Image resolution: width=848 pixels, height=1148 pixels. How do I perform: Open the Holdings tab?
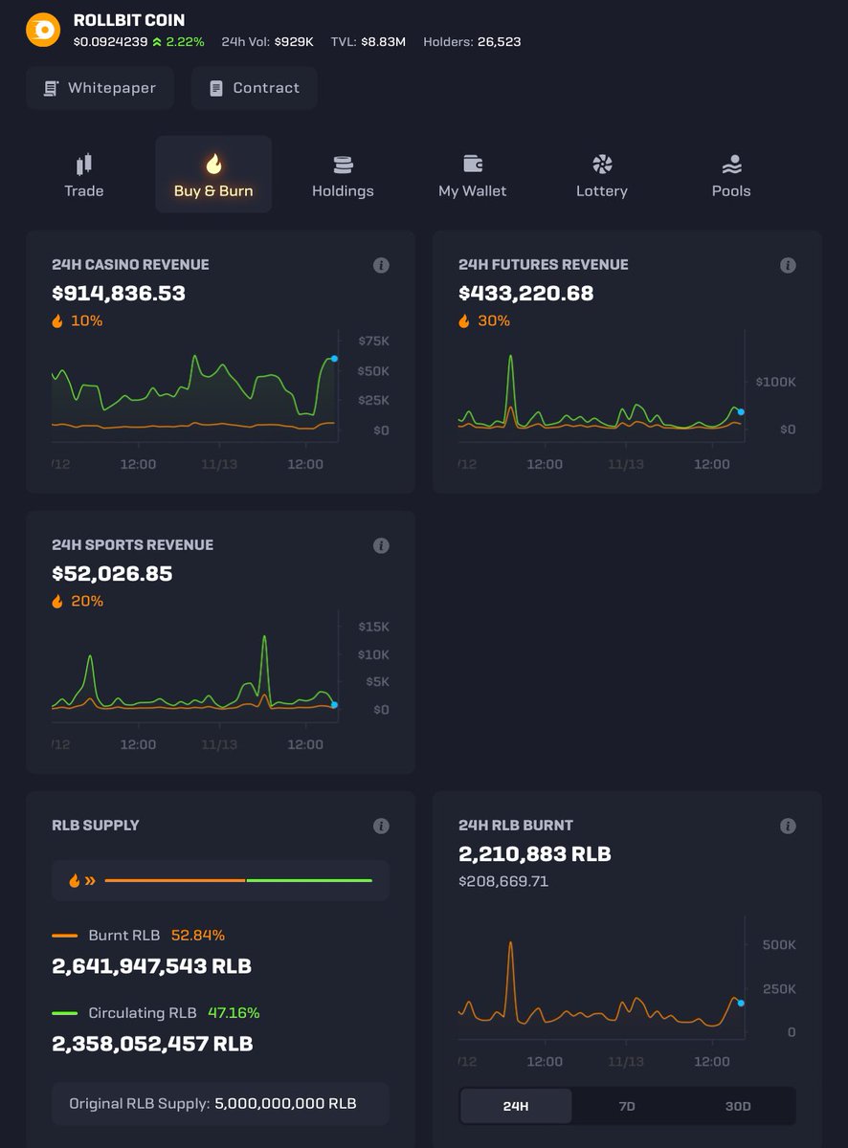click(343, 174)
